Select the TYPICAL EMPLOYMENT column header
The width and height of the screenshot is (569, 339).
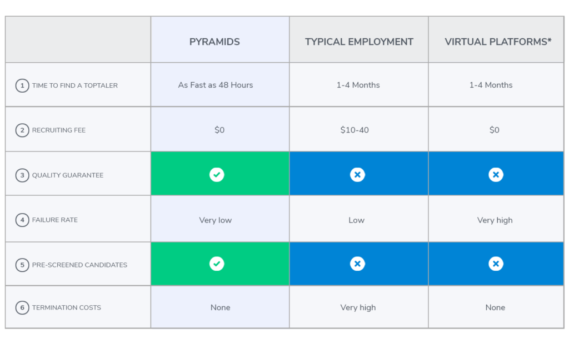[x=359, y=42]
